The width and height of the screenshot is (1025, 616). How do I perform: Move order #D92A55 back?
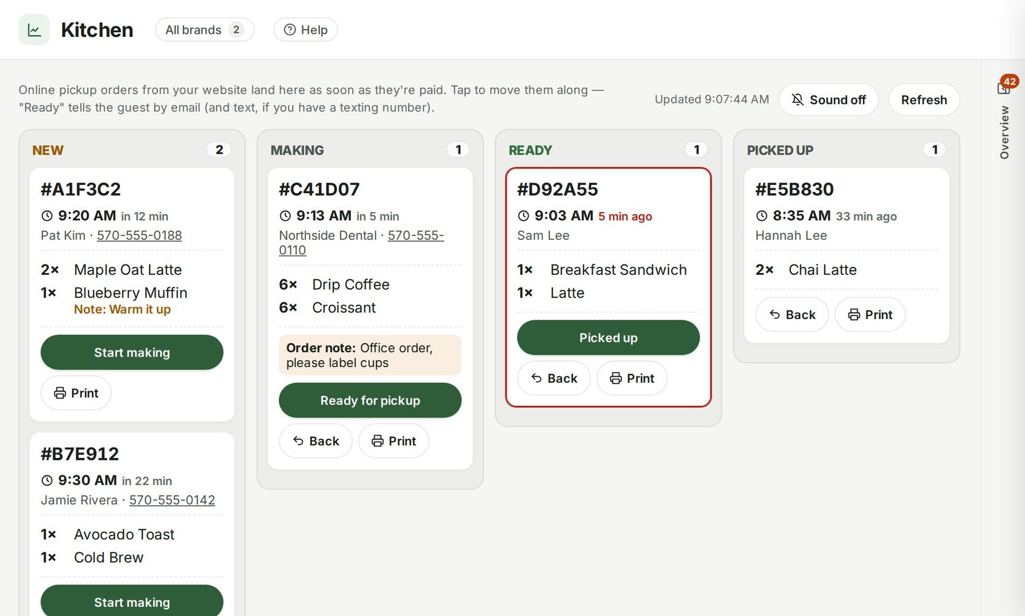pyautogui.click(x=553, y=378)
